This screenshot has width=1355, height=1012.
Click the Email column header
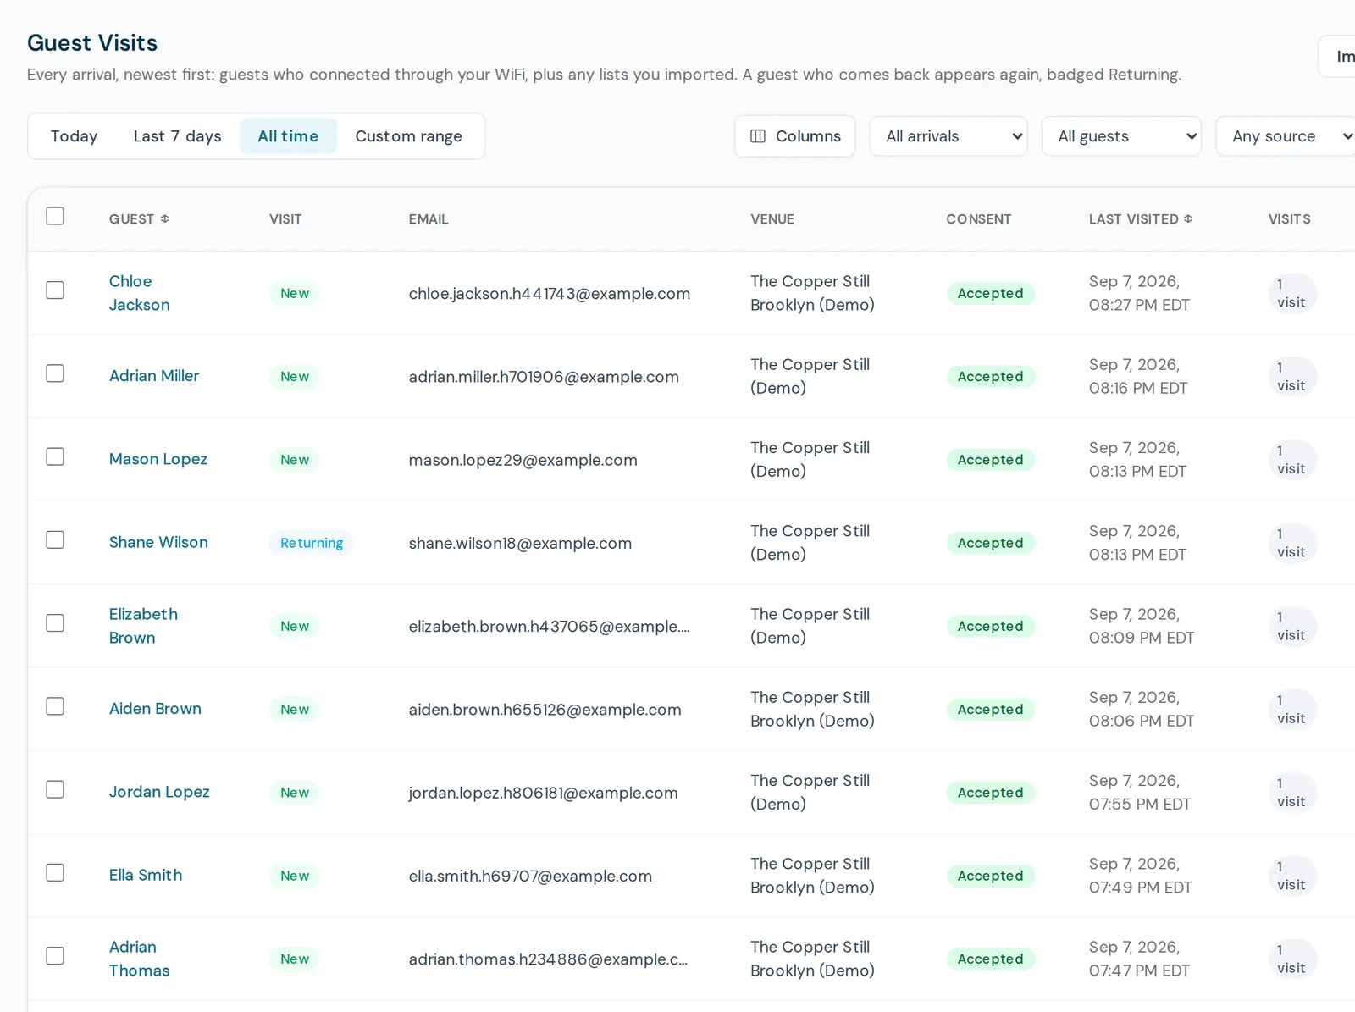[x=429, y=218]
